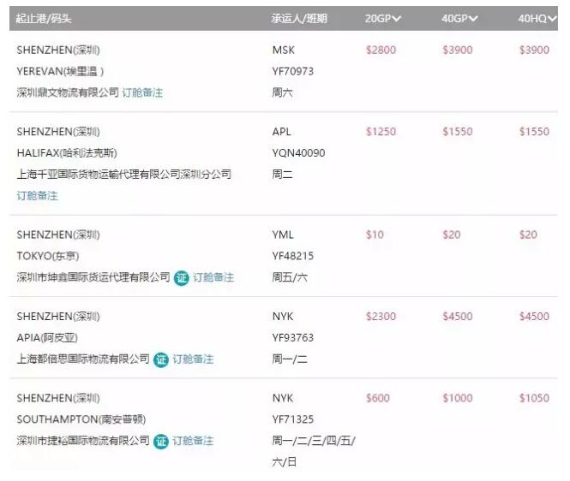Click the $2300 20GP price

coord(381,317)
